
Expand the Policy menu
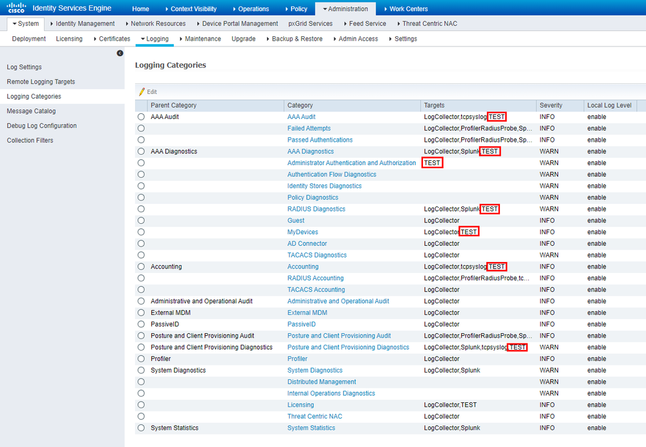pos(296,8)
